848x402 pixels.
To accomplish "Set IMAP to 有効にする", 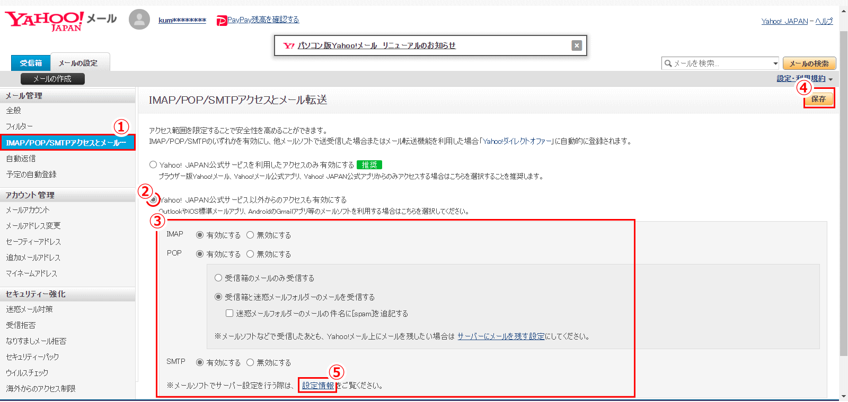I will tap(200, 235).
